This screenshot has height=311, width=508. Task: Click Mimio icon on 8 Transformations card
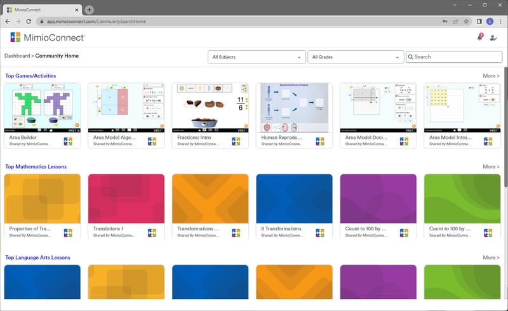pos(320,232)
